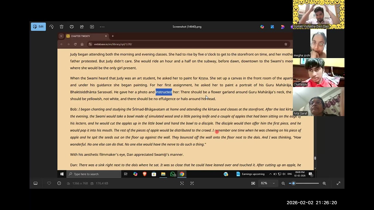Expand the tab search chevron in browser

click(x=61, y=36)
